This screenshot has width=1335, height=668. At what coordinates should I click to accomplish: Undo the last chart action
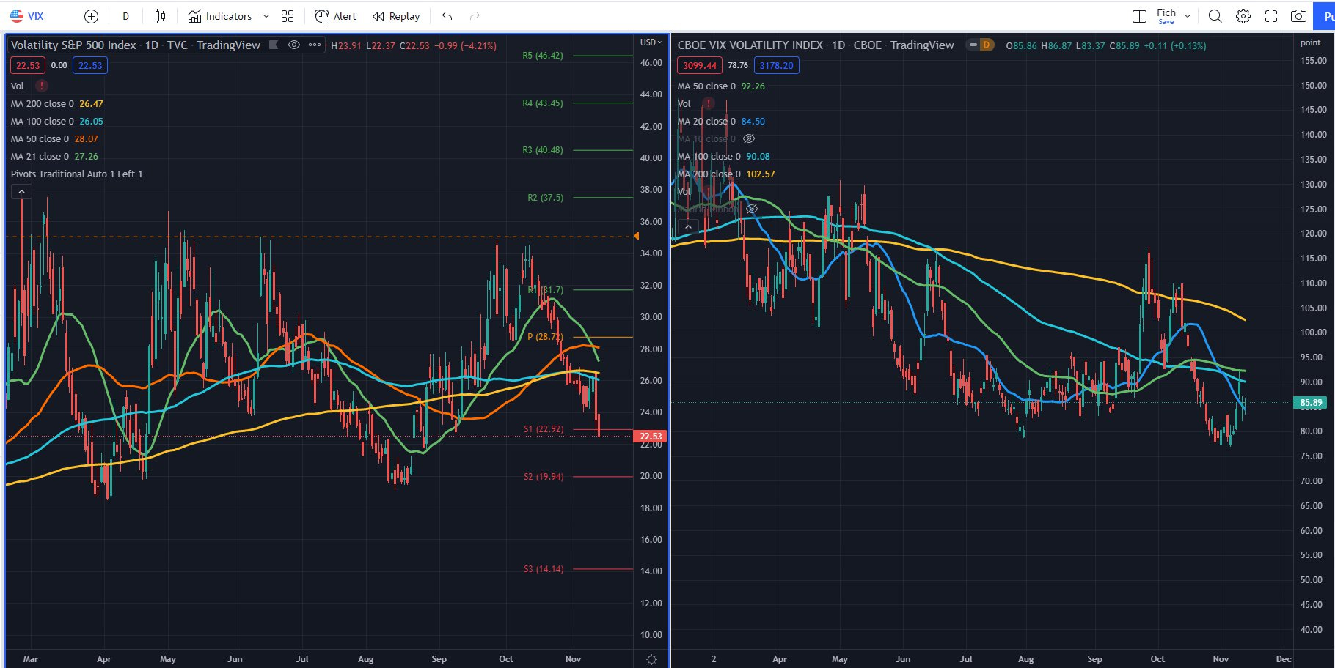447,16
